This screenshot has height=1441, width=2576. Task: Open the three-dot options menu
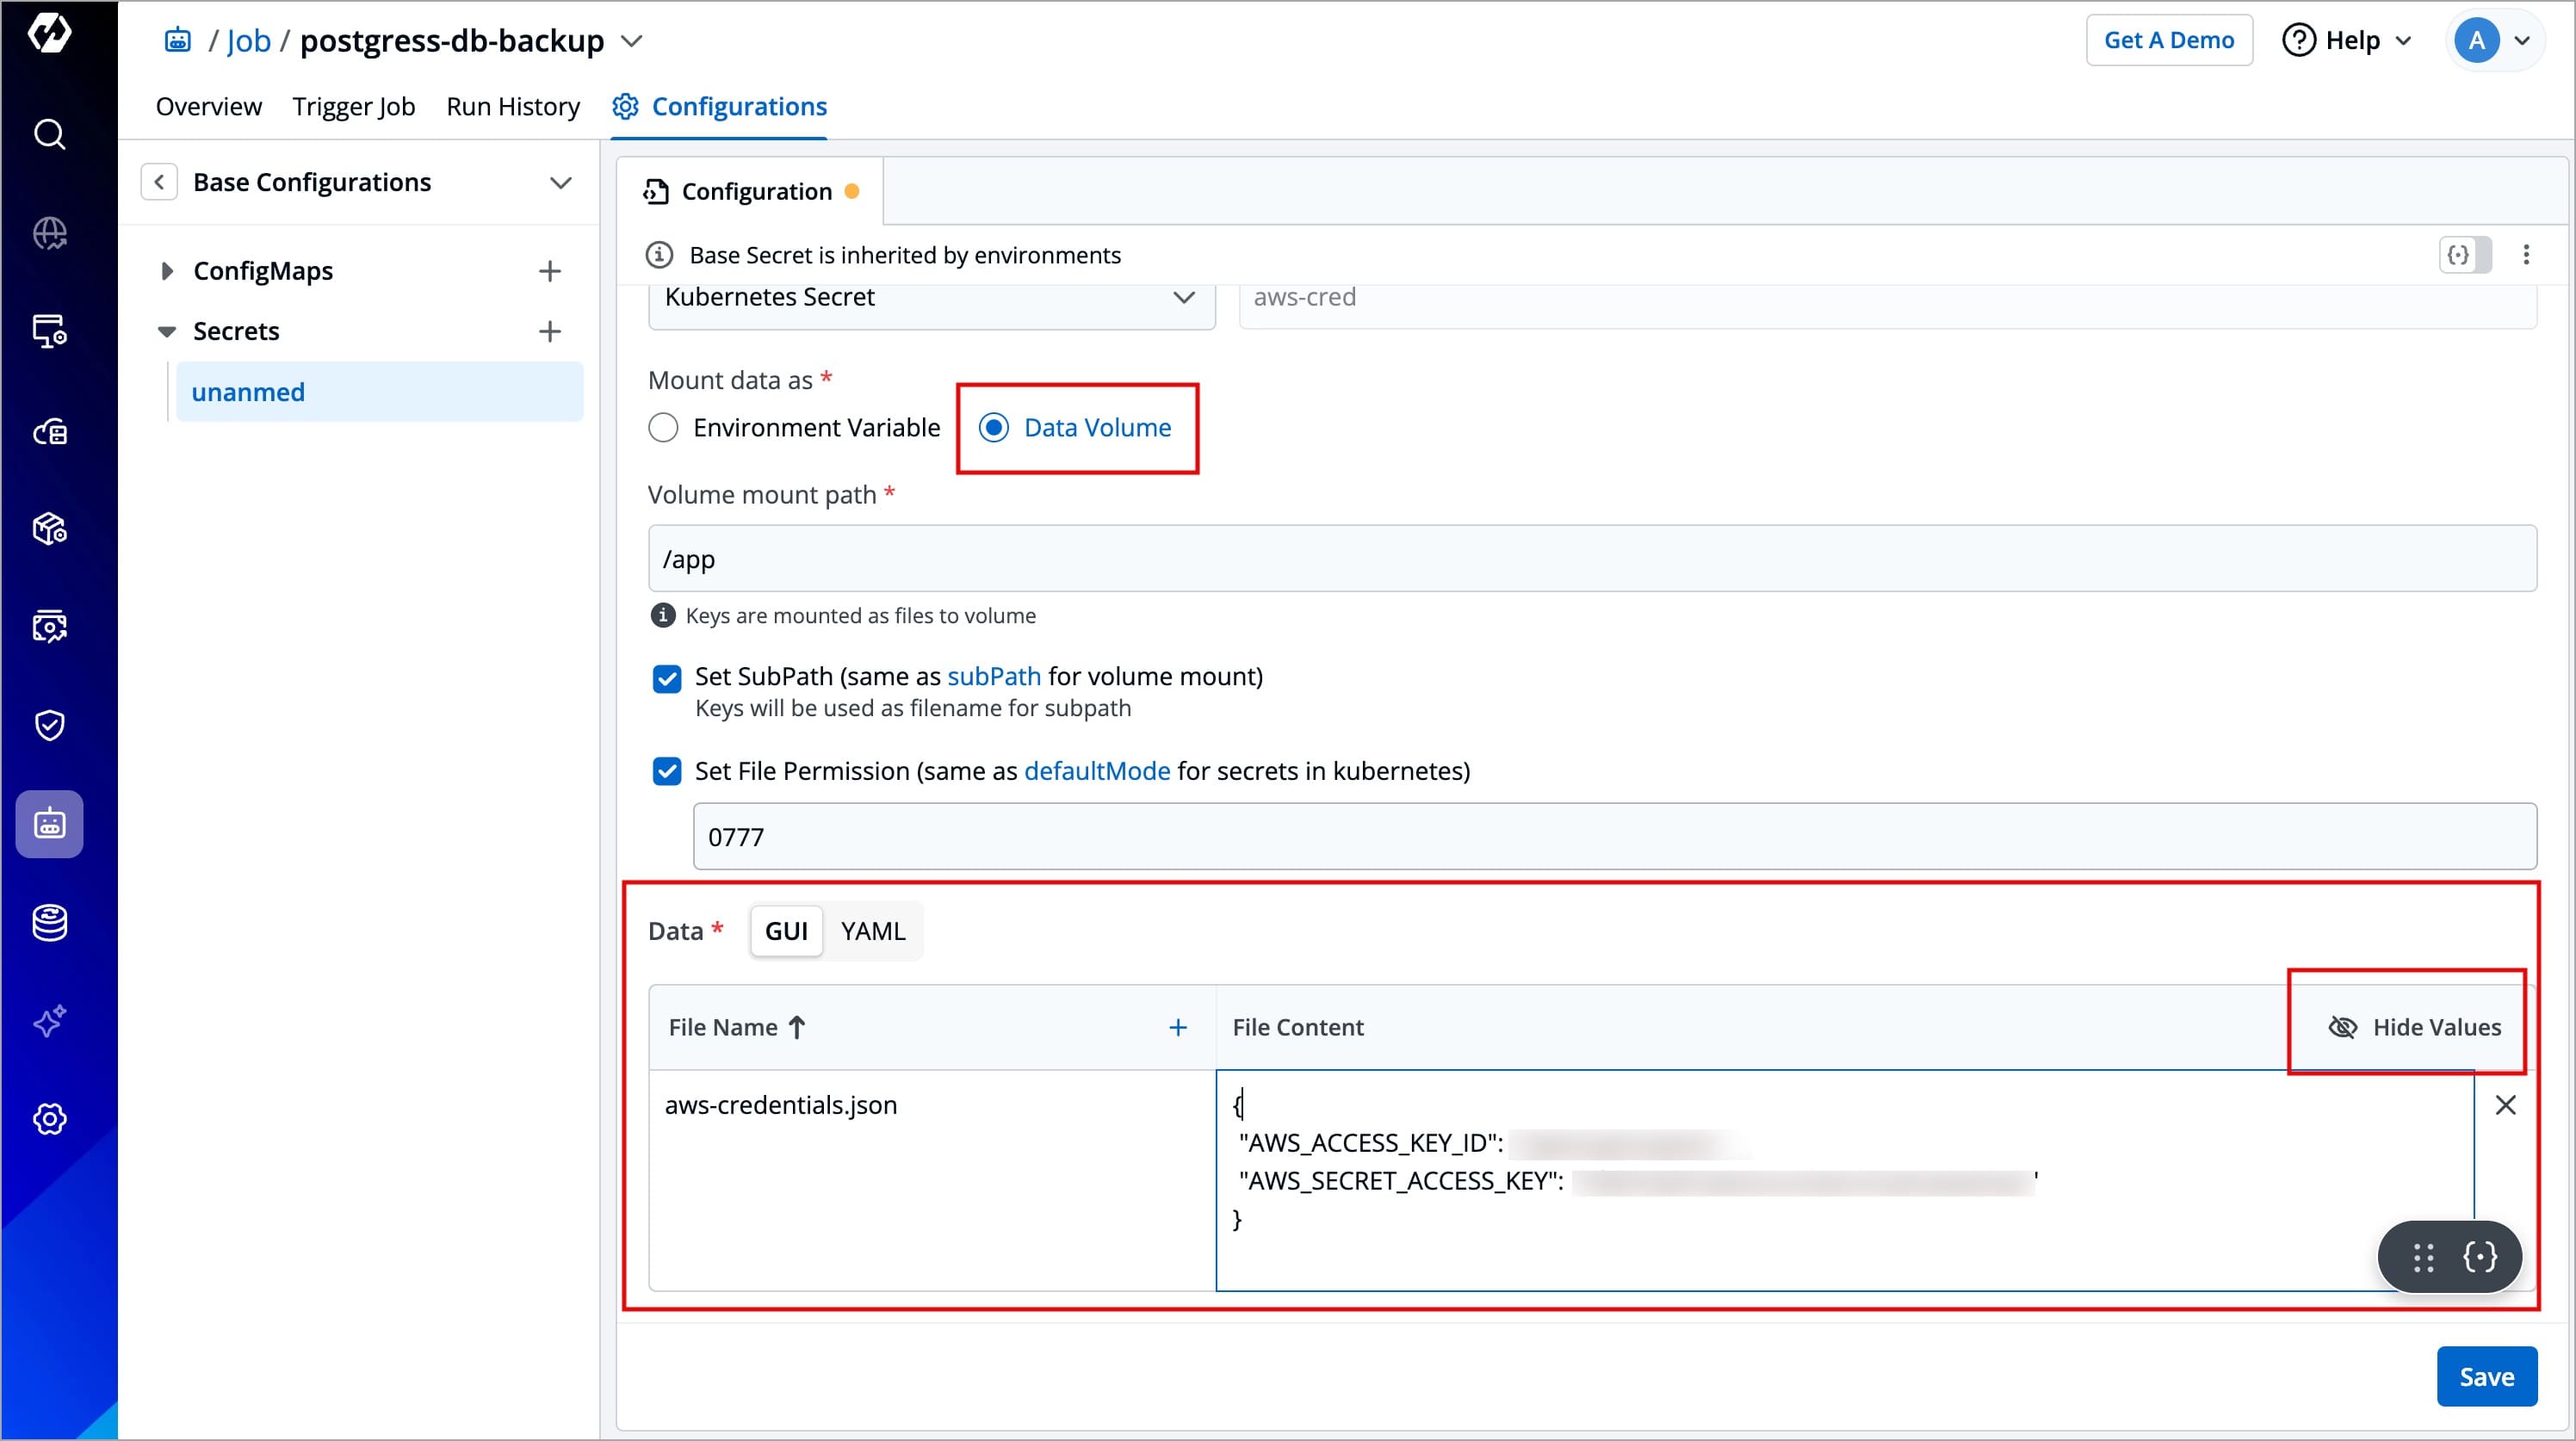click(2526, 255)
